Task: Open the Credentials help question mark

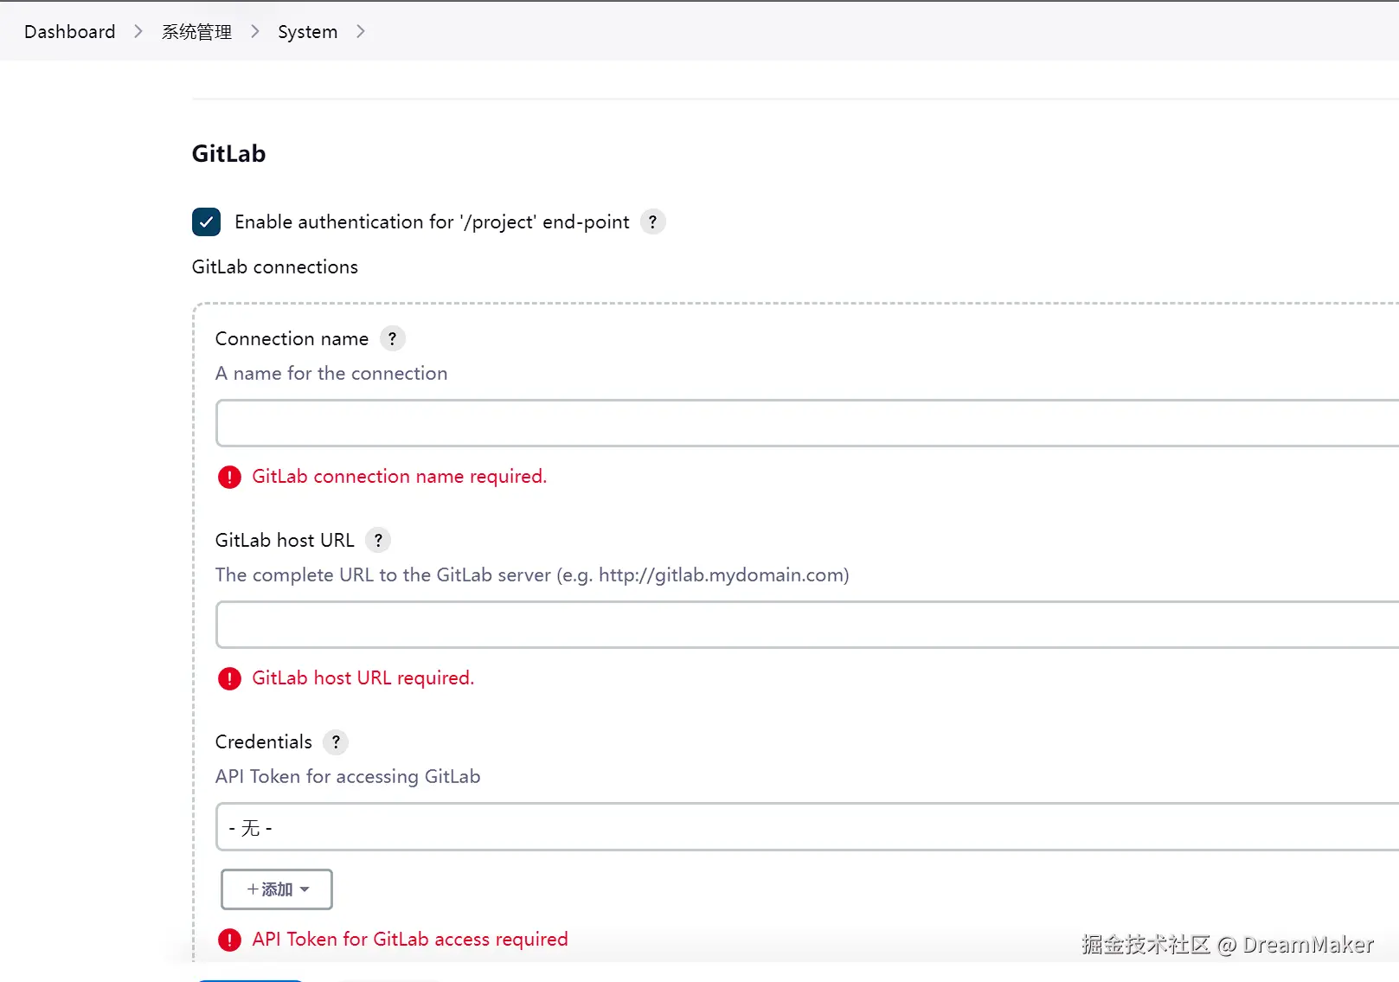Action: pos(336,741)
